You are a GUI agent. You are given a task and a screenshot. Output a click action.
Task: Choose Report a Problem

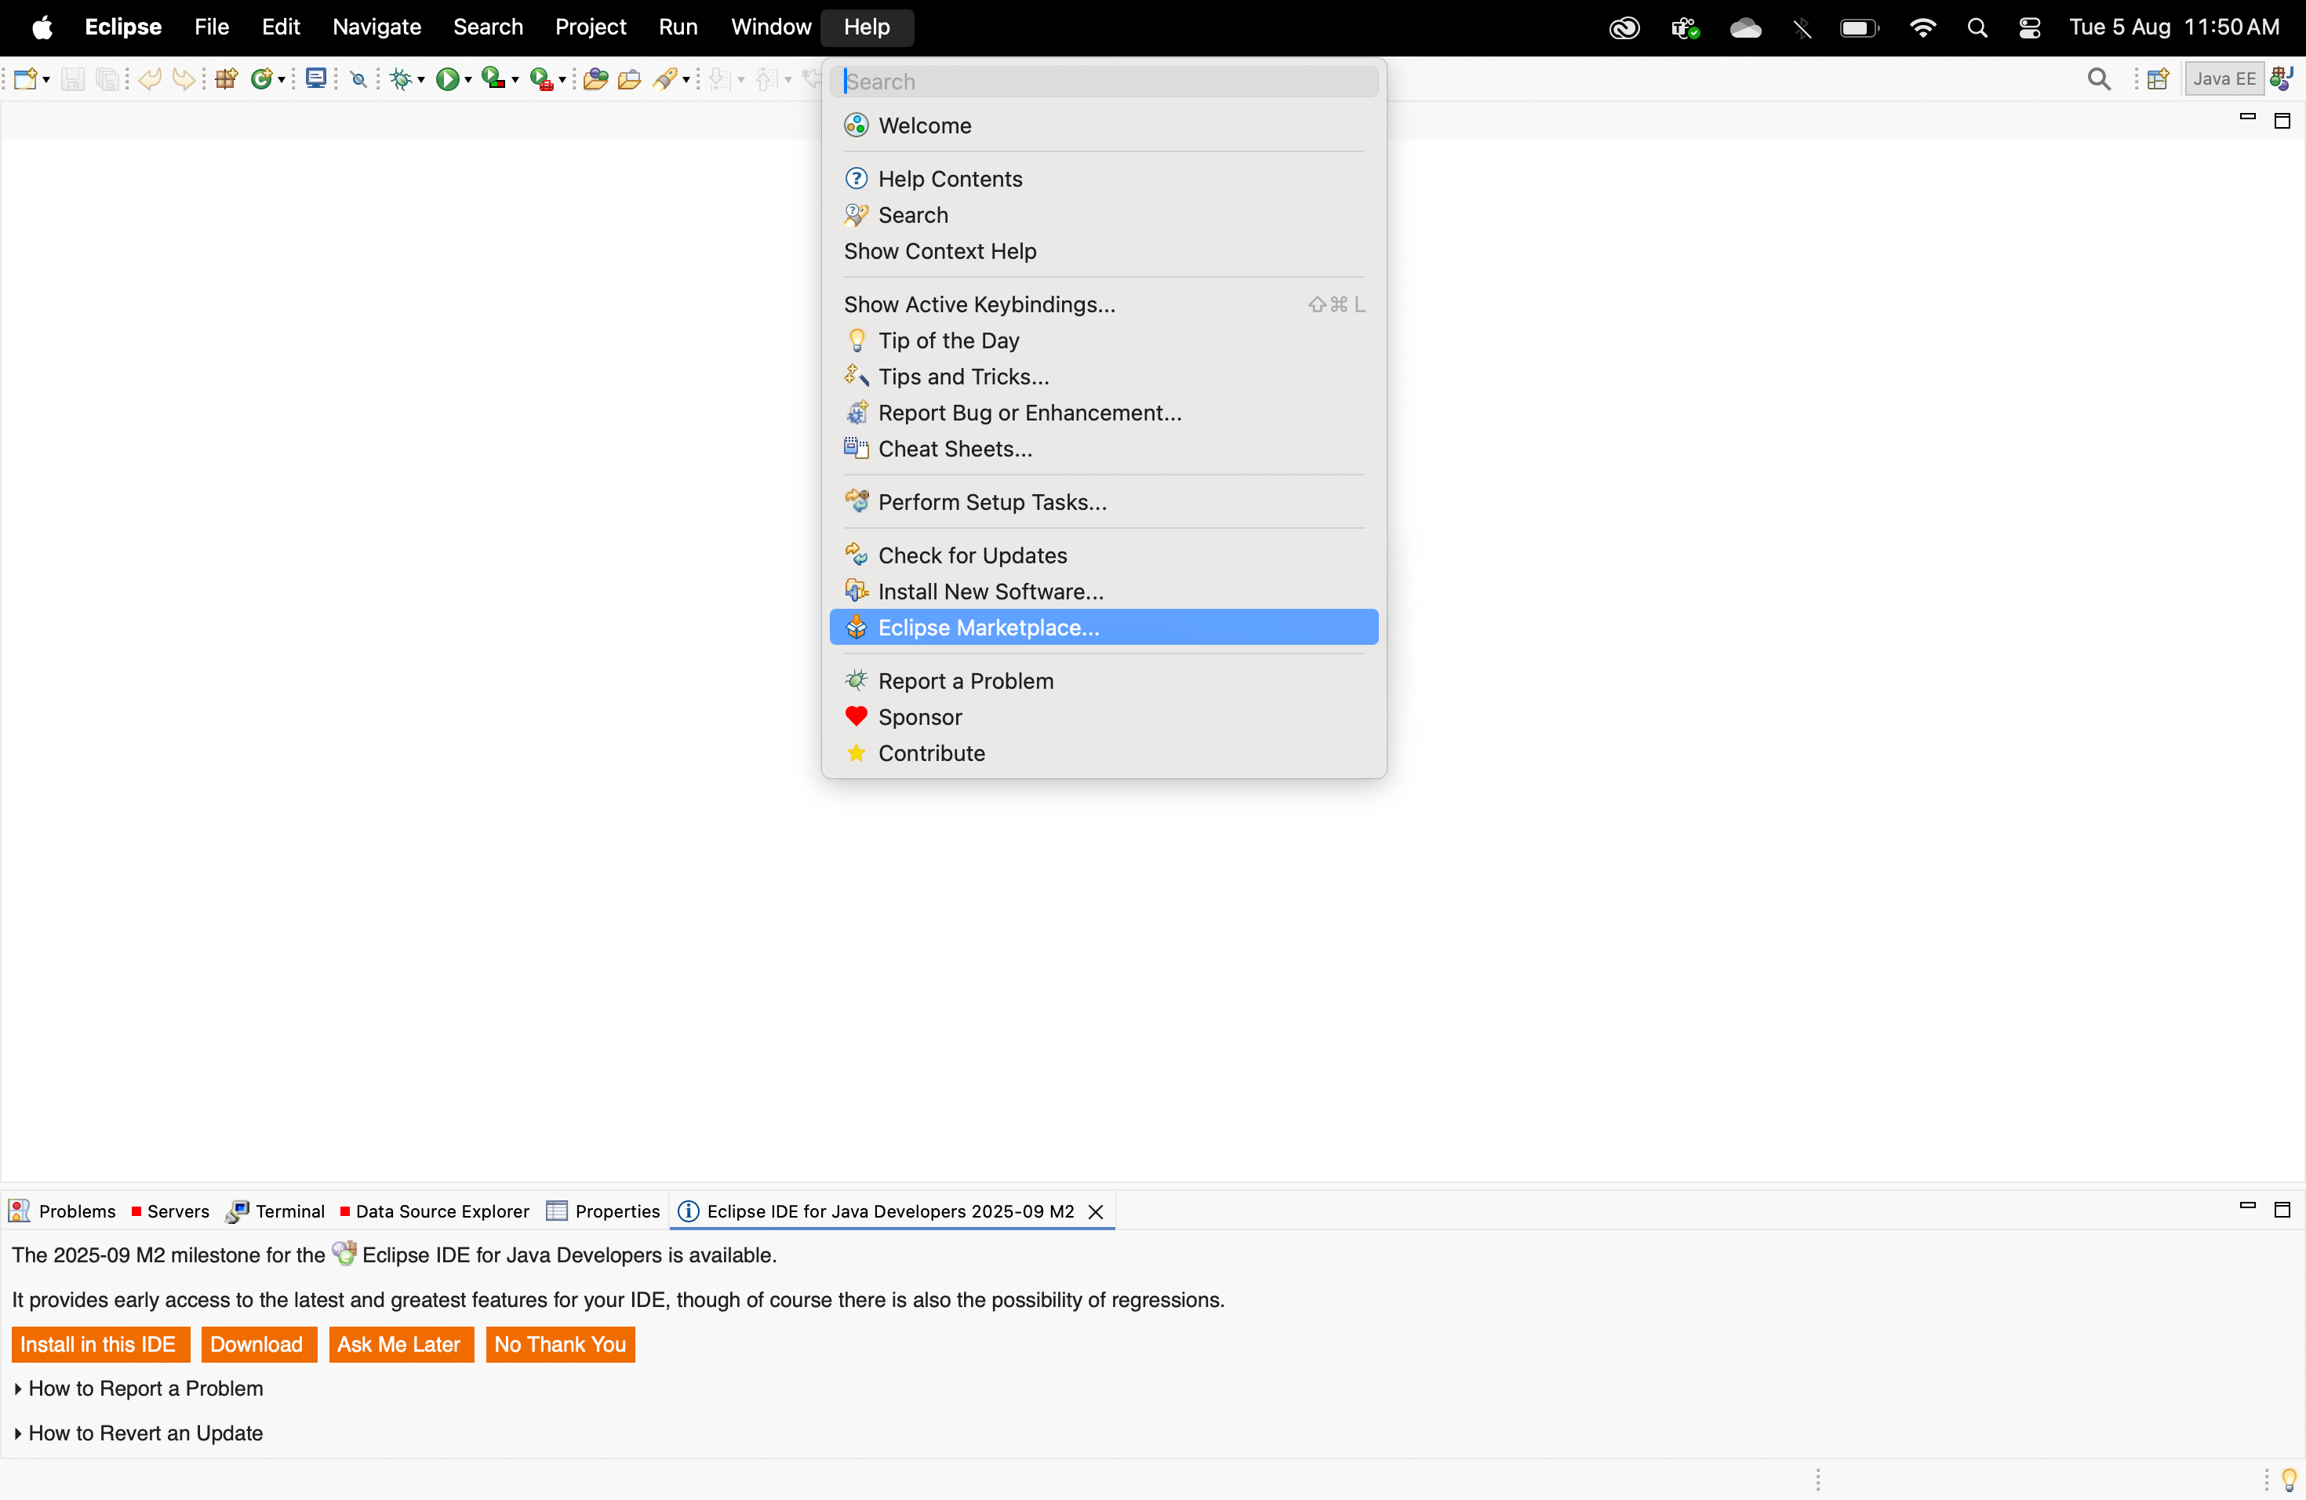[x=1104, y=681]
